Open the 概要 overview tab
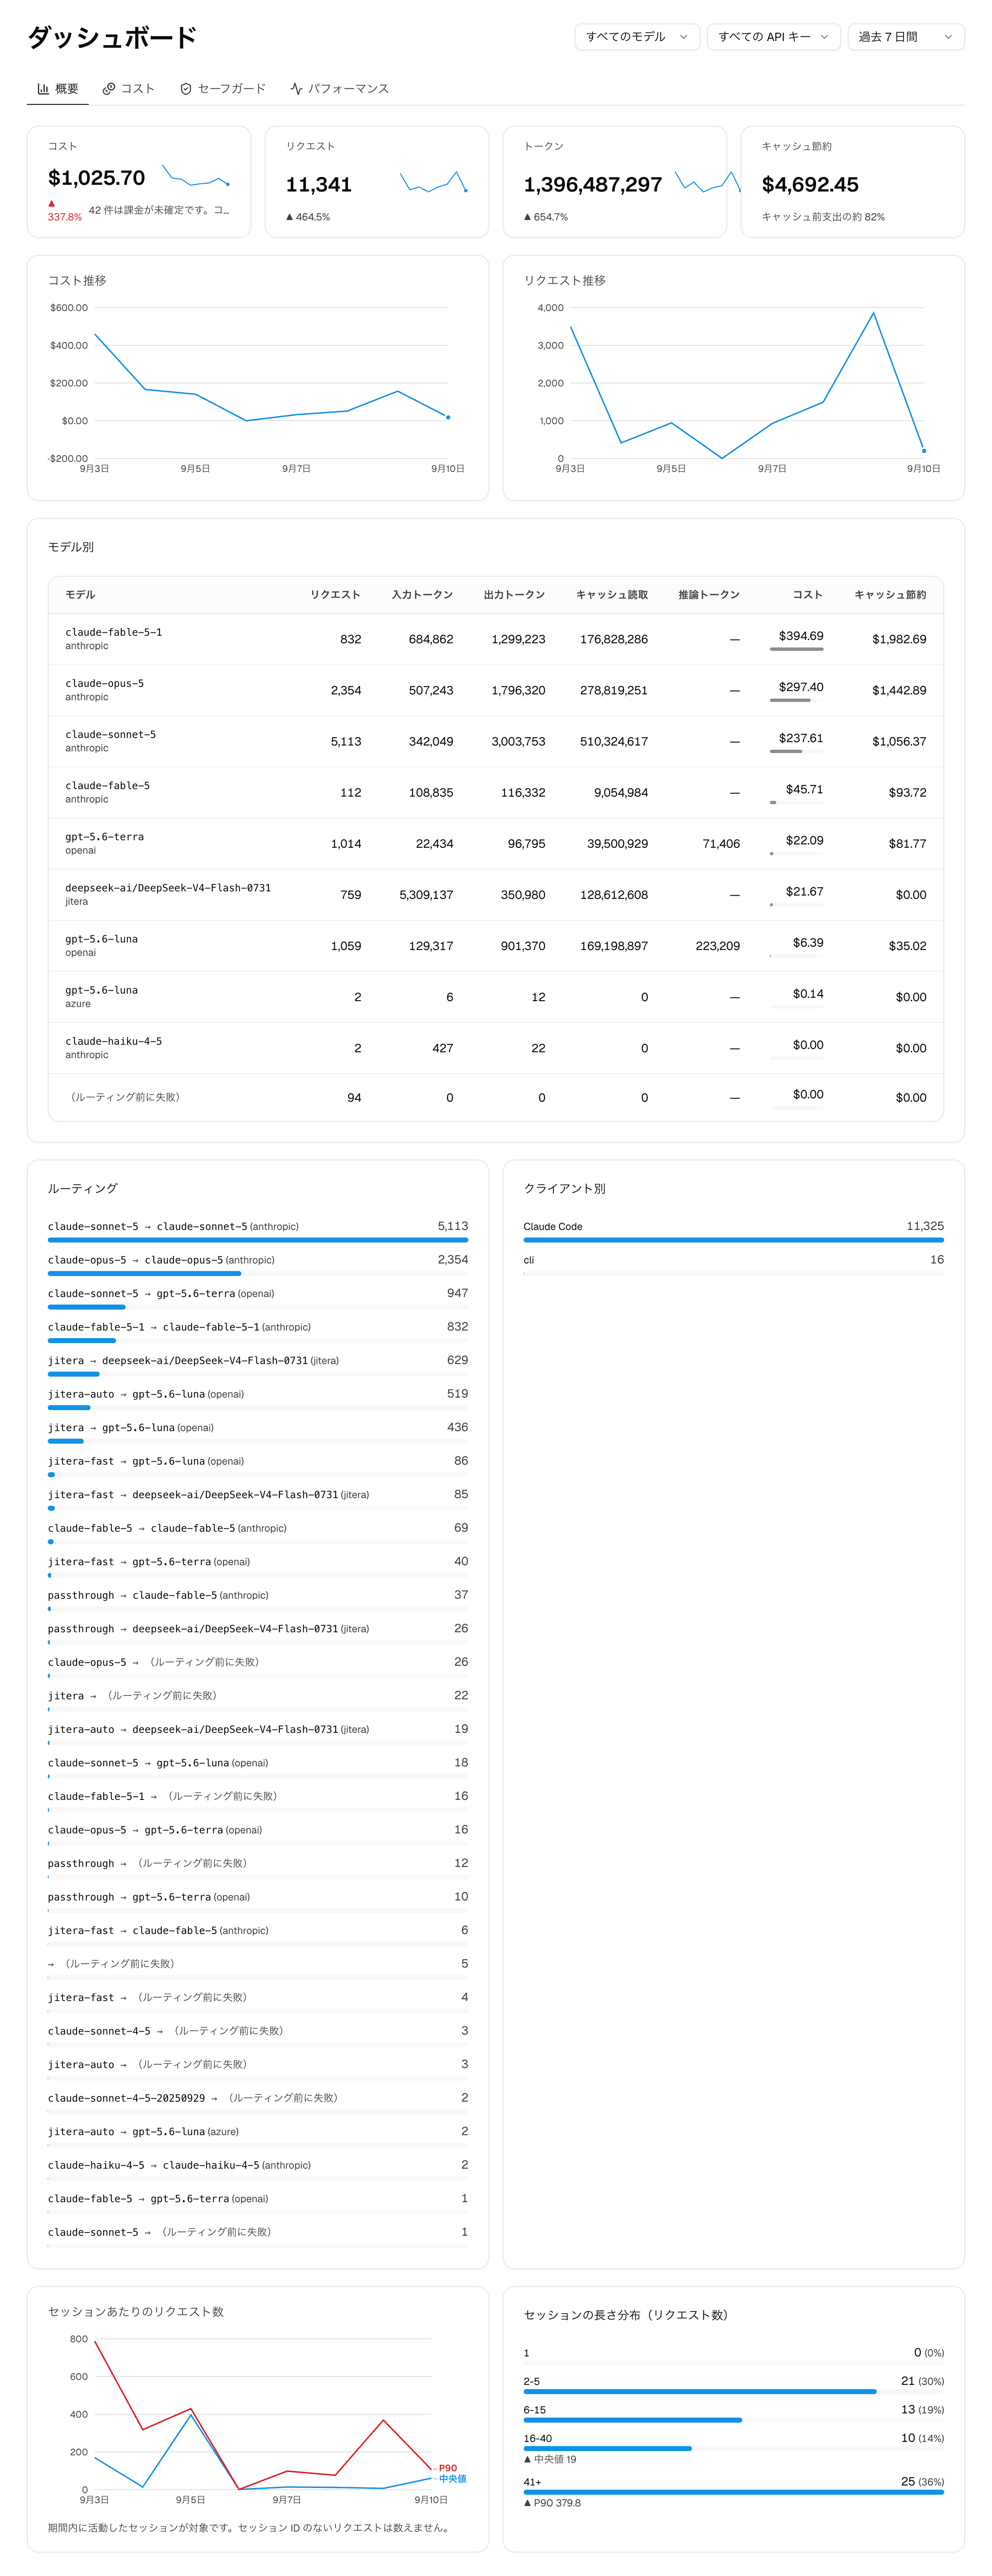This screenshot has height=2576, width=992. [57, 89]
